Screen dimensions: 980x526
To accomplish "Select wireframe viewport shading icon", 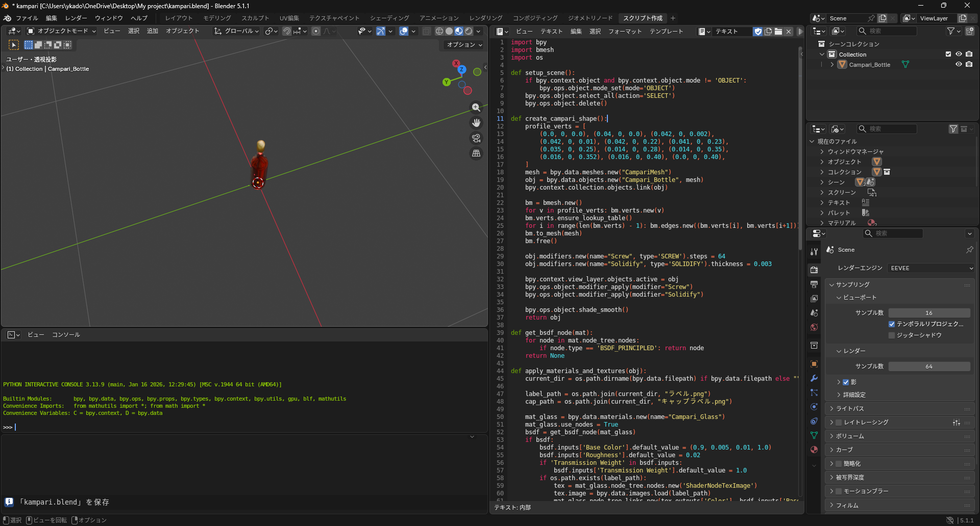I will click(439, 31).
